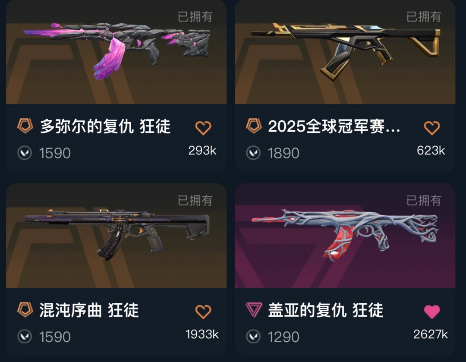Favorite the 多弥尔的复仇 狂徒 skin heart

pyautogui.click(x=203, y=128)
